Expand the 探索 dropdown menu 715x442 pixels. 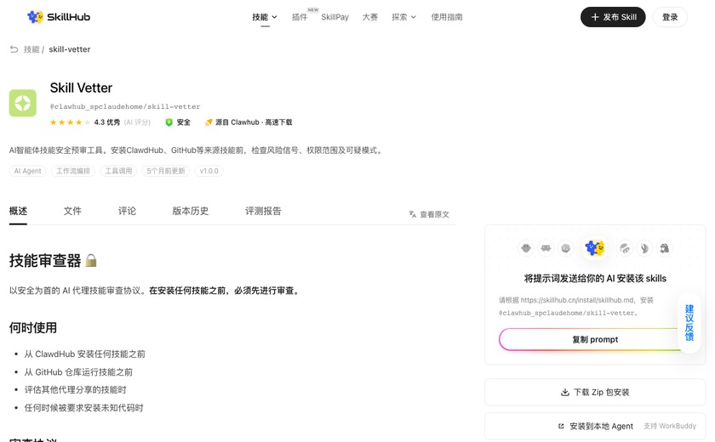(404, 17)
